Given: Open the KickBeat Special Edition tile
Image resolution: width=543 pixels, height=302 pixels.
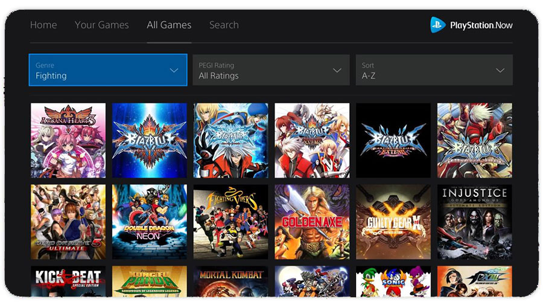Looking at the screenshot, I should pyautogui.click(x=68, y=281).
